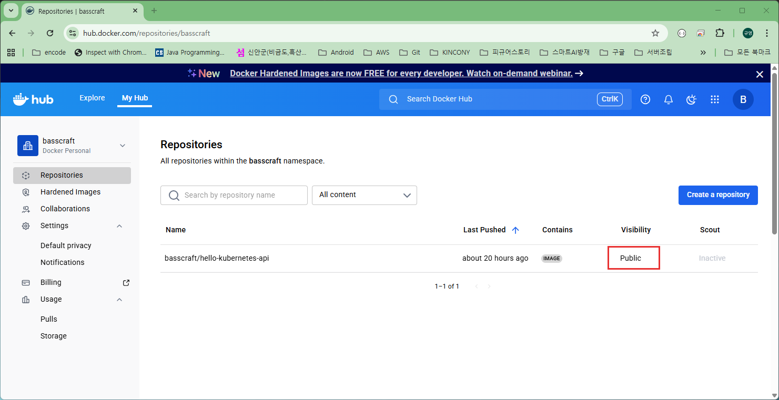Screen dimensions: 779x400
Task: Switch to the Explore tab
Action: pyautogui.click(x=92, y=98)
